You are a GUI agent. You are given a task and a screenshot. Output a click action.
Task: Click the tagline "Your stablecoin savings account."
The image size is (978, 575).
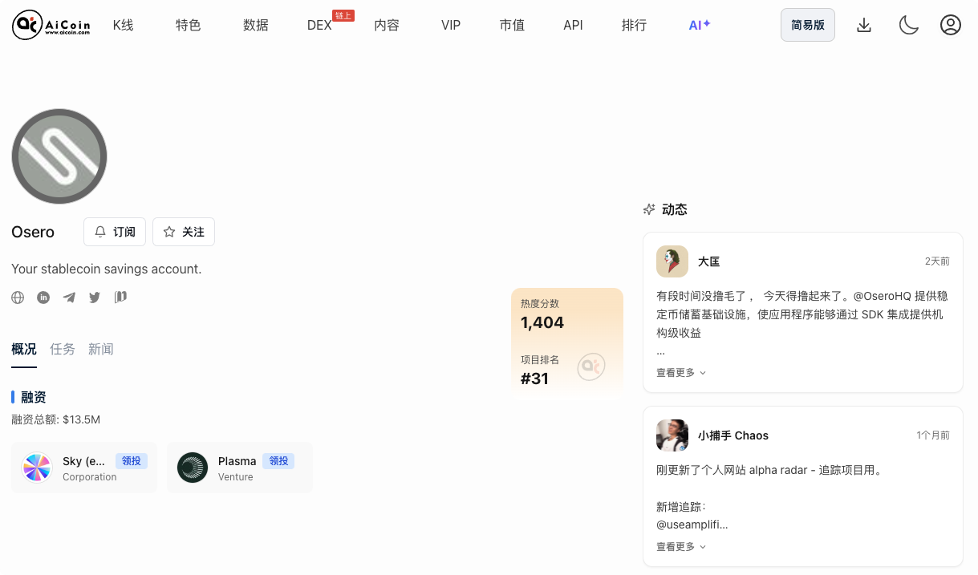(107, 269)
